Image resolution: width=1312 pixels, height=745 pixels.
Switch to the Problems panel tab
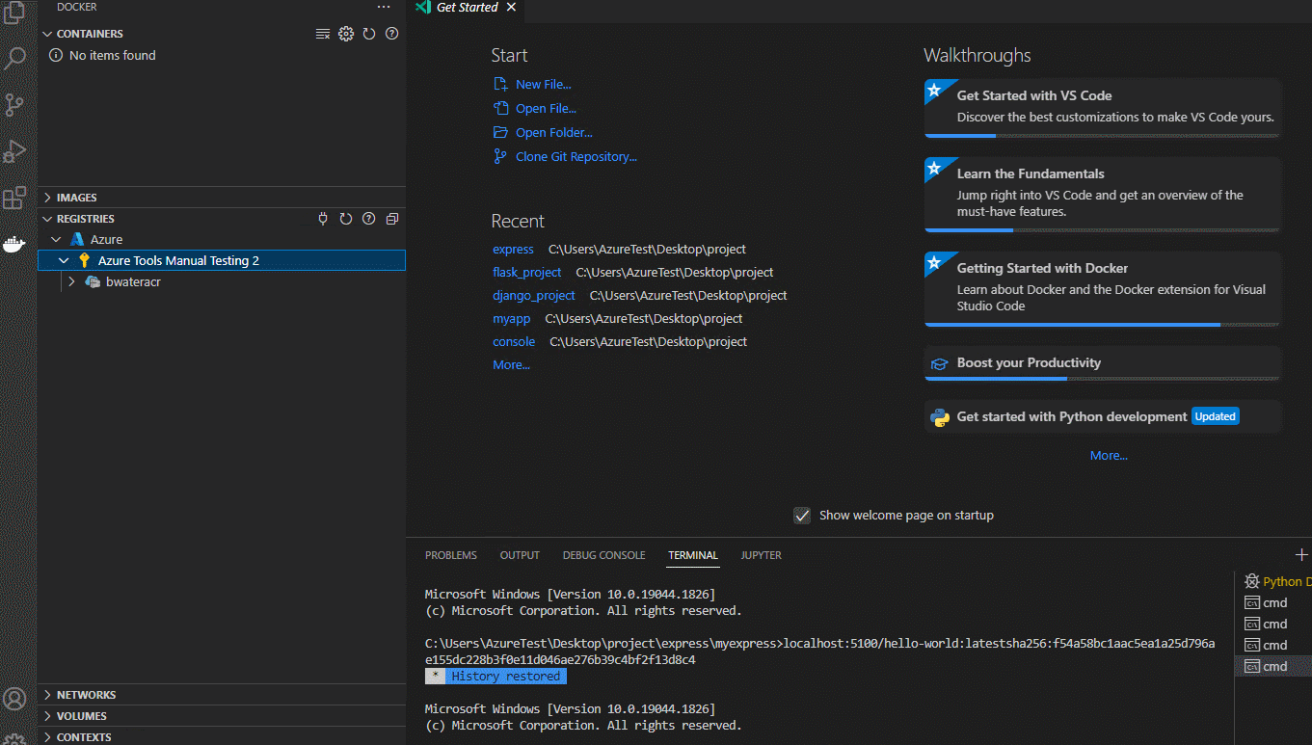[x=451, y=555]
